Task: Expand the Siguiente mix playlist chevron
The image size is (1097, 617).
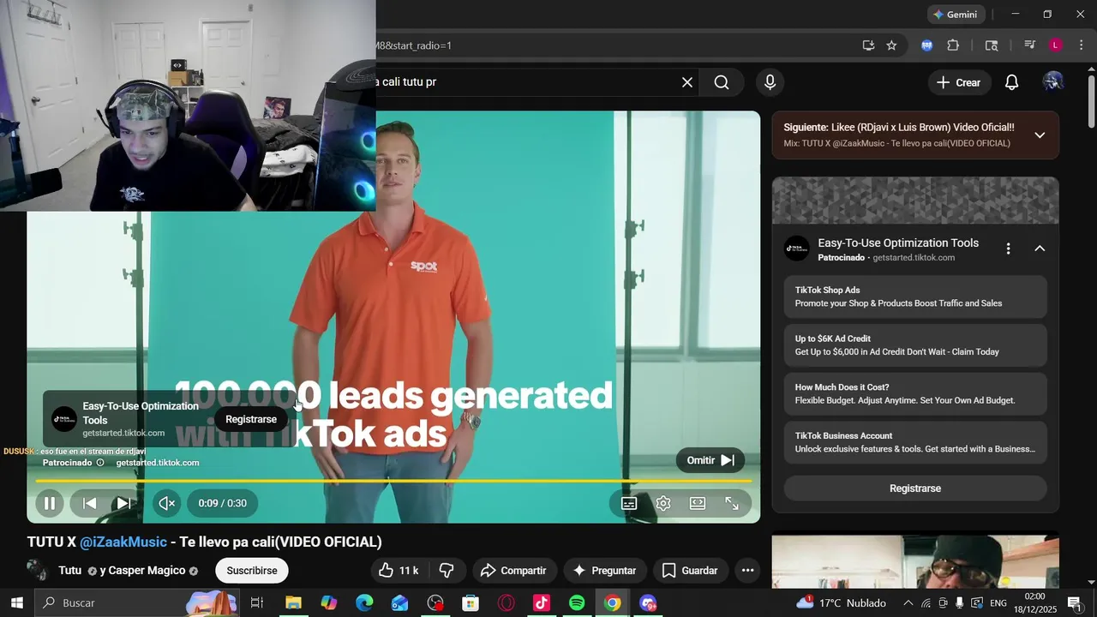Action: pyautogui.click(x=1040, y=135)
